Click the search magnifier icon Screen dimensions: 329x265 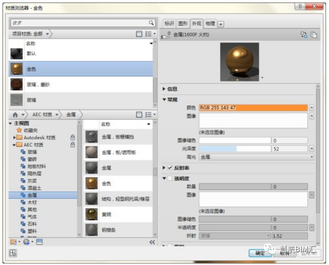pyautogui.click(x=151, y=23)
